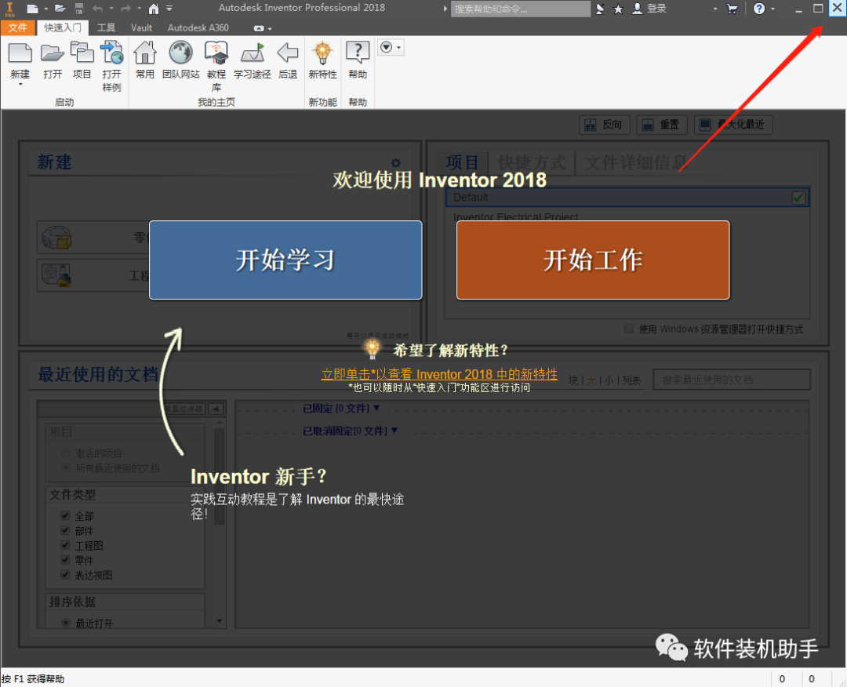Switch to the 快速入门 ribbon tab
847x687 pixels.
(x=63, y=27)
